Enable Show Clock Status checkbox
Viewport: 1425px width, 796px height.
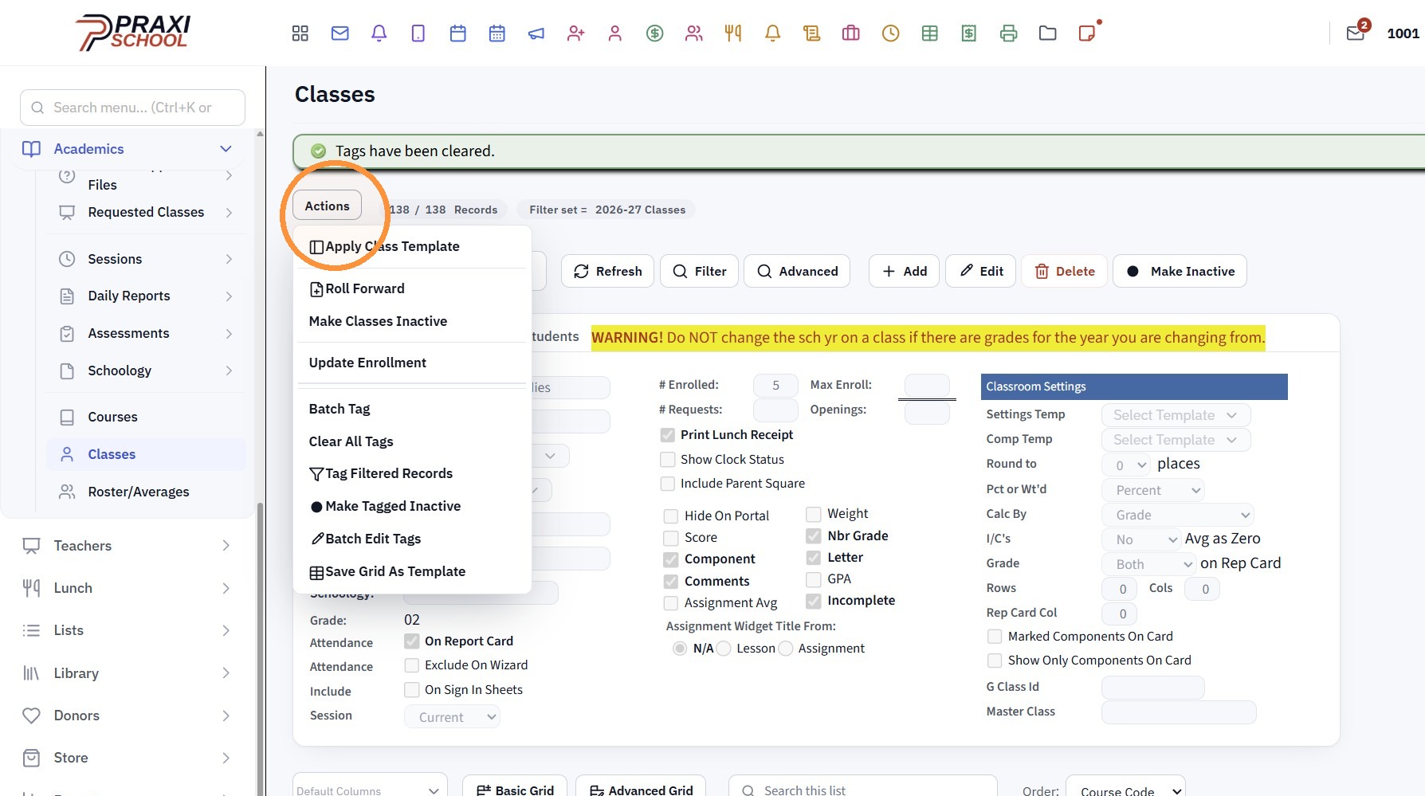pyautogui.click(x=668, y=460)
